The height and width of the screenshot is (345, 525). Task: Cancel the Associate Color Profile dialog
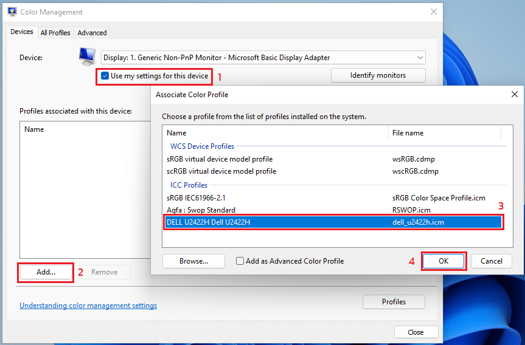click(491, 261)
